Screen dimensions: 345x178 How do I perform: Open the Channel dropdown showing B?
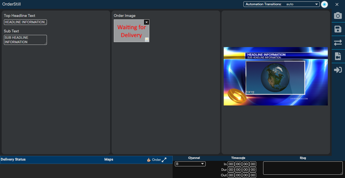(x=190, y=164)
